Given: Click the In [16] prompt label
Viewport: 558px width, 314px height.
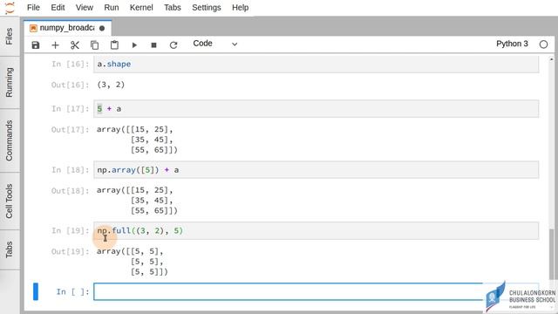Looking at the screenshot, I should 70,64.
